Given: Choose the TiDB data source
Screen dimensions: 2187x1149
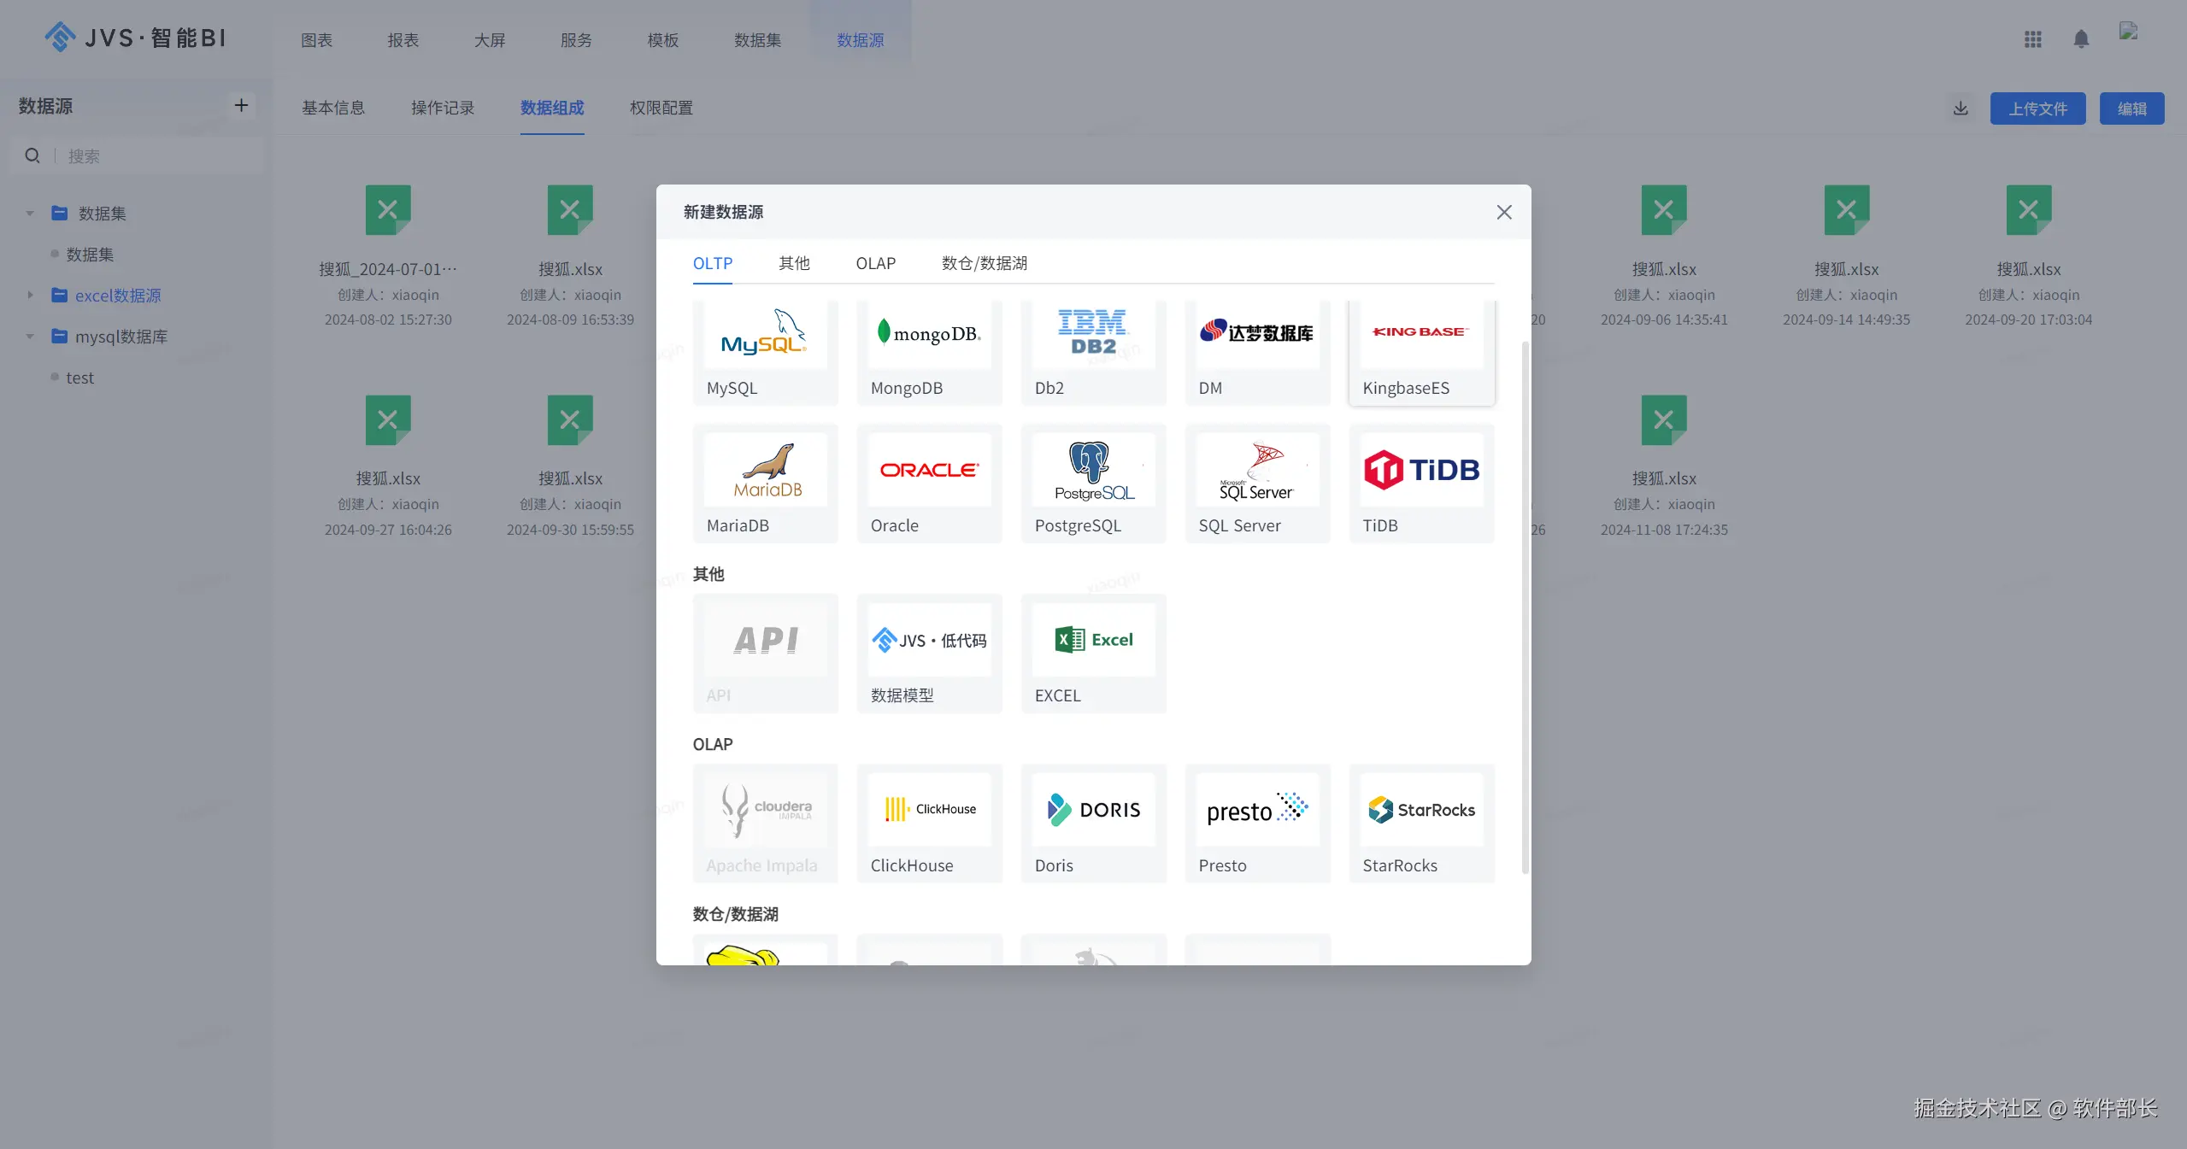Looking at the screenshot, I should pyautogui.click(x=1420, y=471).
